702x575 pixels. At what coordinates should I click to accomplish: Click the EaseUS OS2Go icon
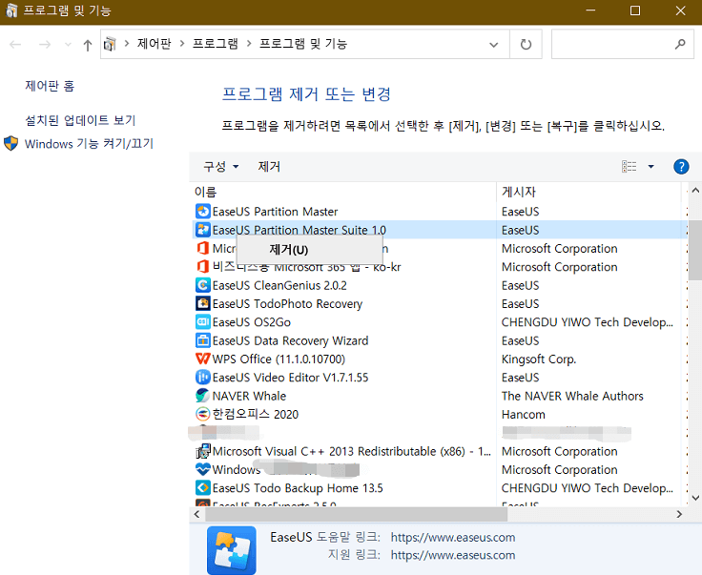pyautogui.click(x=203, y=322)
